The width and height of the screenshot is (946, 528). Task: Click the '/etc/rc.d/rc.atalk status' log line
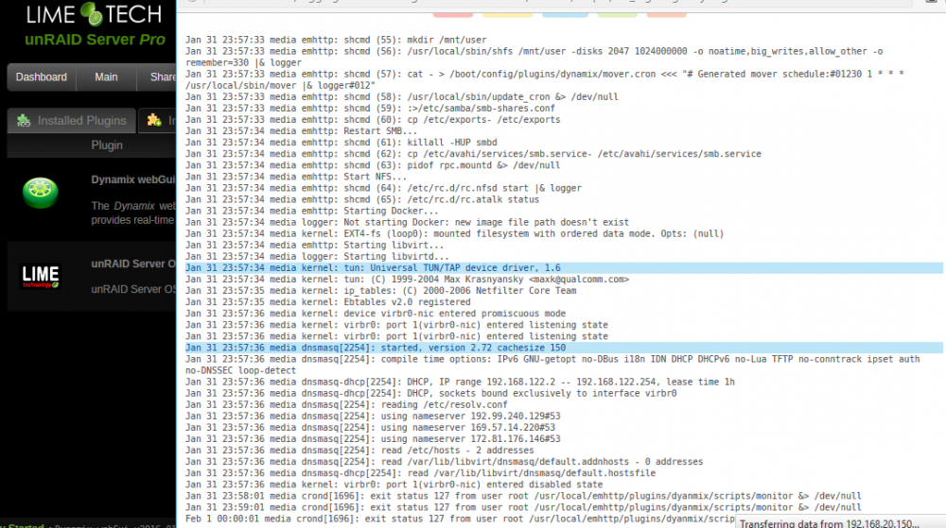pos(362,200)
